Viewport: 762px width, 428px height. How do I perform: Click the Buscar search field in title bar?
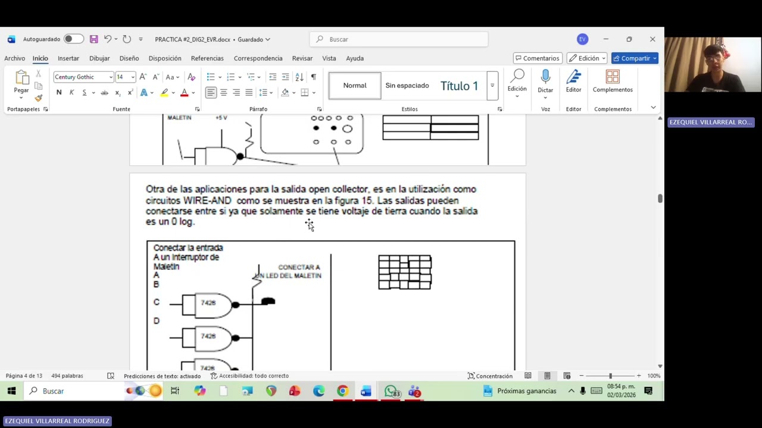[x=399, y=39]
